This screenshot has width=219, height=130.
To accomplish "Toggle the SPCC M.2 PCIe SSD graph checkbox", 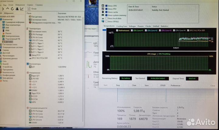I will tap(188, 30).
